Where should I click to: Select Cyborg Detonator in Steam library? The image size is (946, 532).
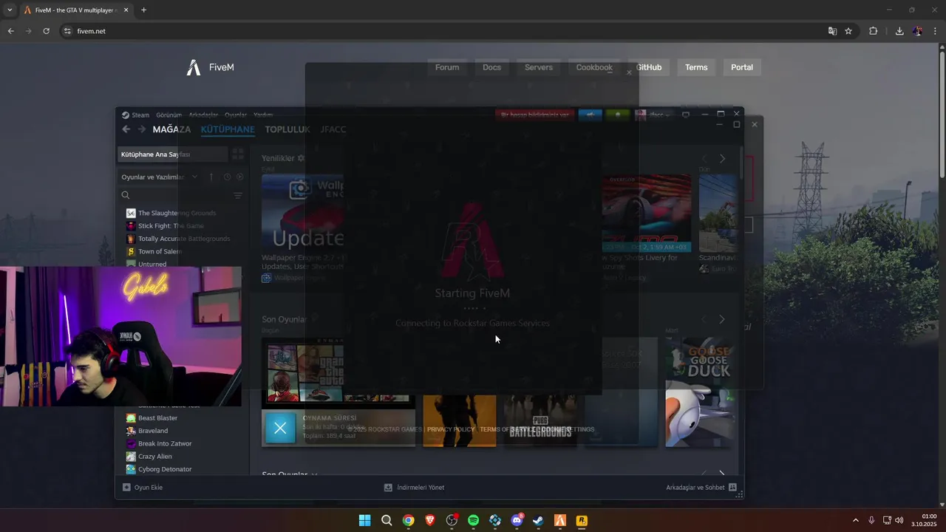pos(158,469)
